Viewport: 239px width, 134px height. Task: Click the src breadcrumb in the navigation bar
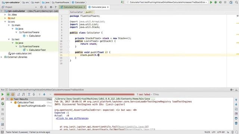pyautogui.click(x=26, y=2)
